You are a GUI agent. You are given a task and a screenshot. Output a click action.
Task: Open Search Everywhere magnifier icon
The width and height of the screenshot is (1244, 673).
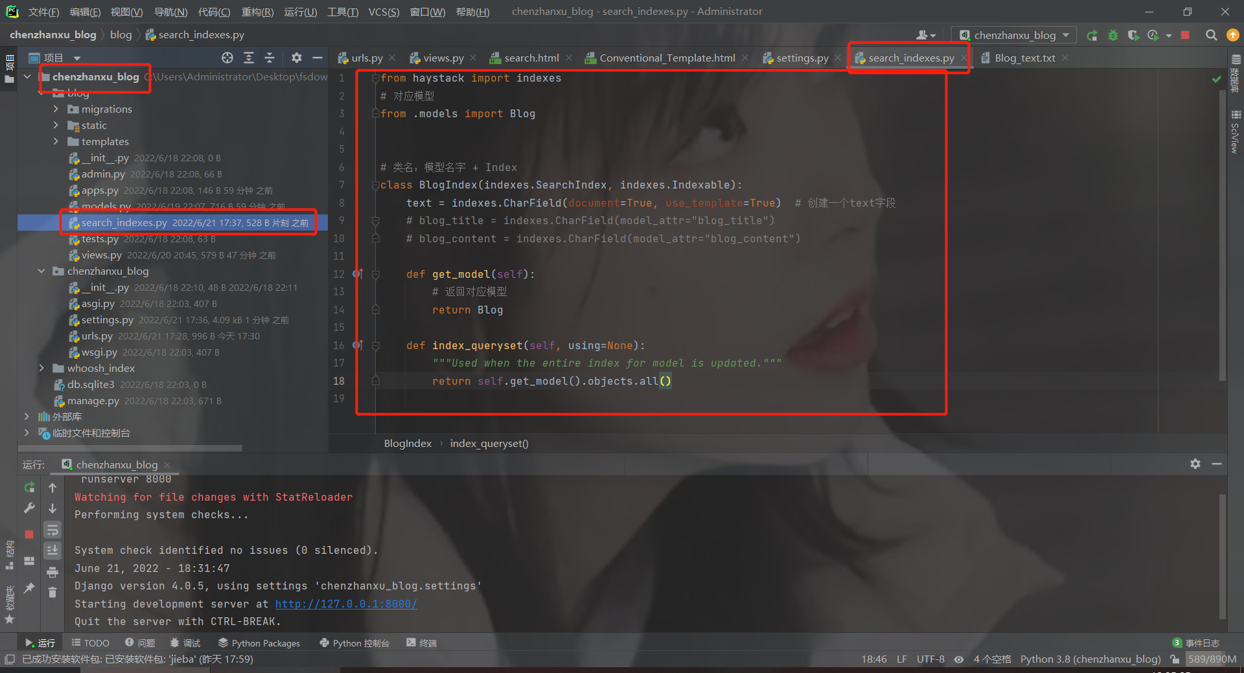pyautogui.click(x=1211, y=36)
